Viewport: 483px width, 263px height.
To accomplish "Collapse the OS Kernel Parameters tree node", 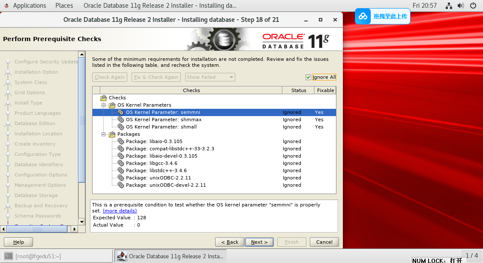I will 104,105.
